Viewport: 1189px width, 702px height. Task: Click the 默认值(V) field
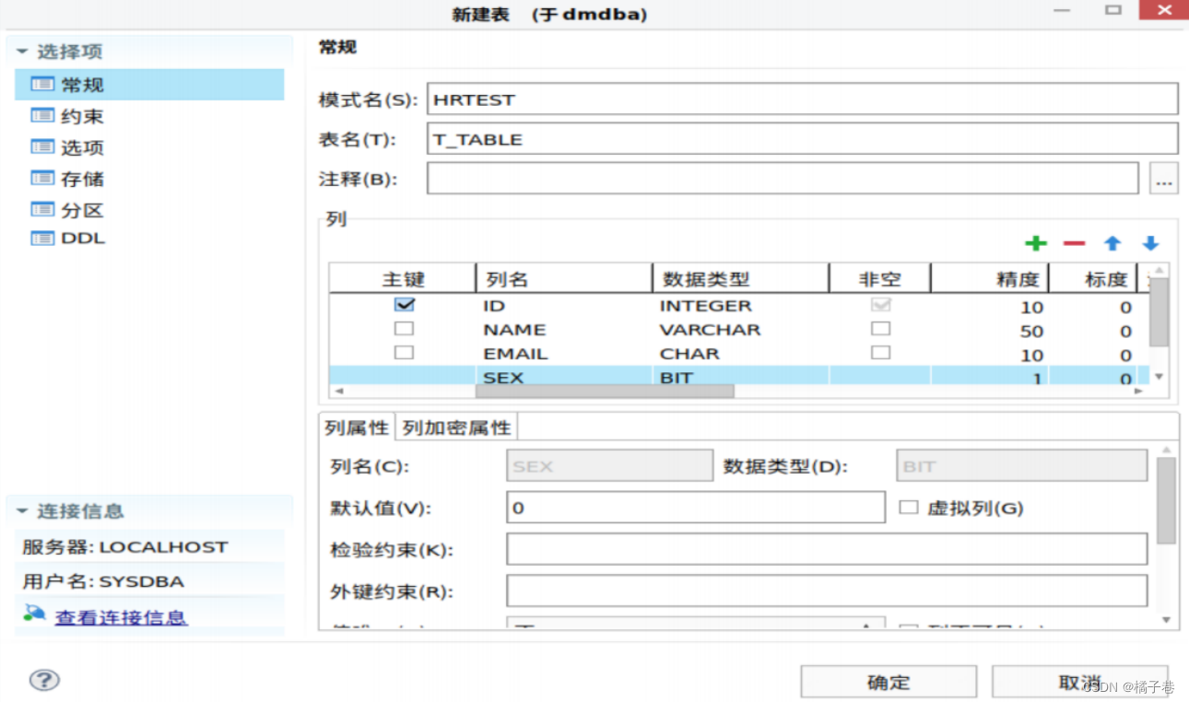coord(696,508)
